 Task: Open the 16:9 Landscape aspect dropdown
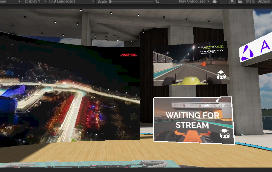click(71, 1)
